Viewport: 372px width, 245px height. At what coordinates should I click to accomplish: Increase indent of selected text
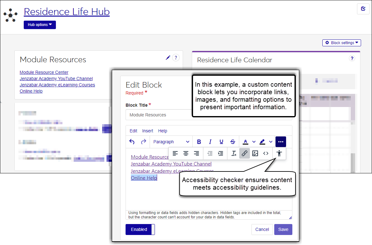coord(221,153)
